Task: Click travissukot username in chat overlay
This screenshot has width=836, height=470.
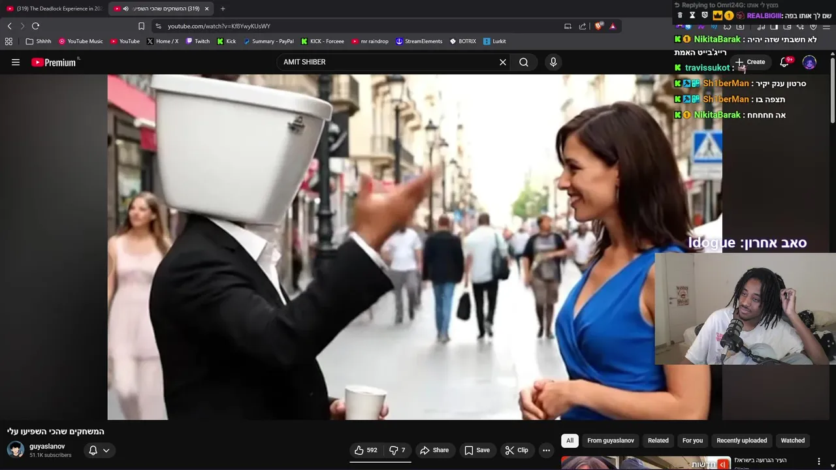Action: click(x=707, y=68)
